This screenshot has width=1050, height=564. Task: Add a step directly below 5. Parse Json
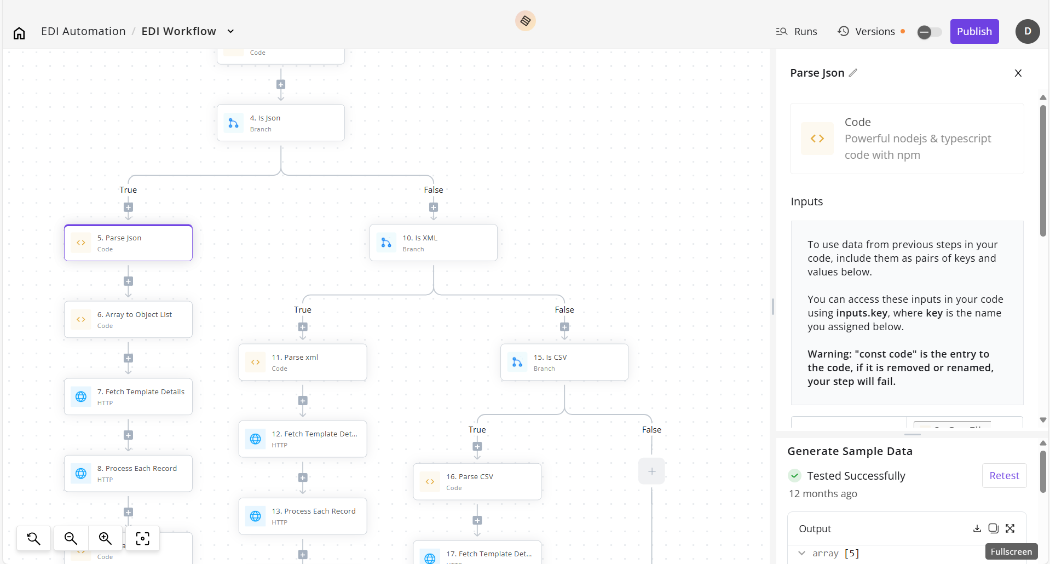click(x=128, y=281)
